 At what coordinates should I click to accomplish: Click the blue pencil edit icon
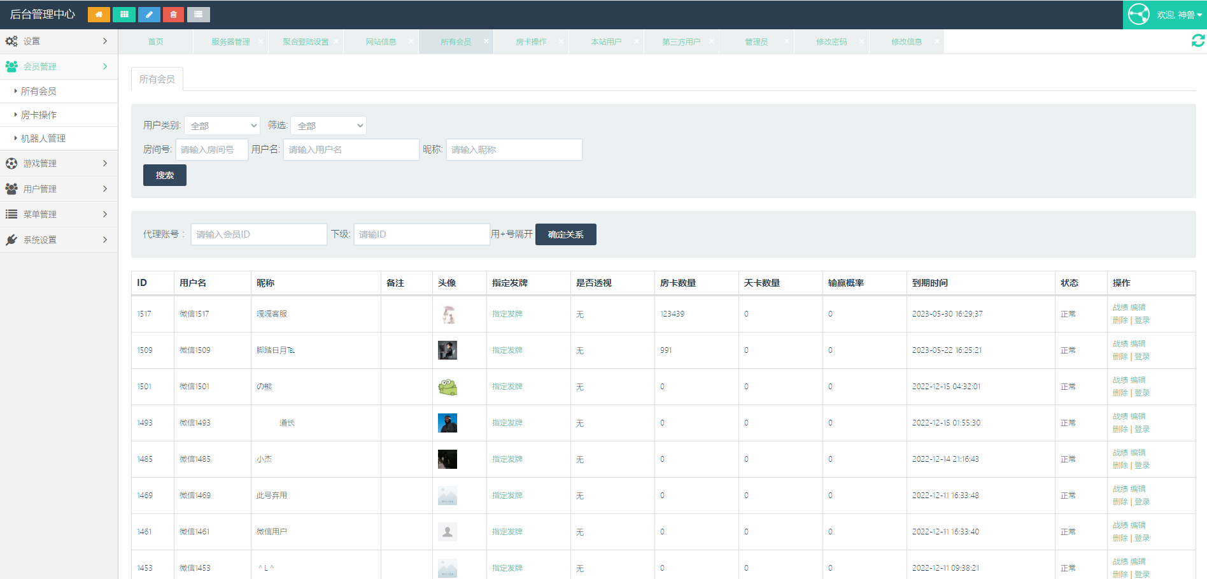point(149,15)
